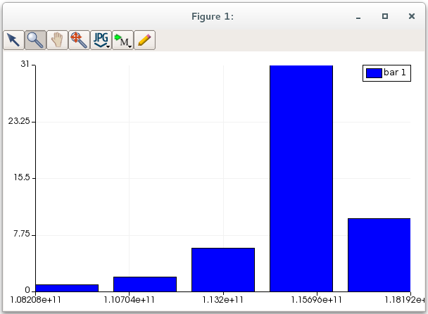Click the shortest bar at 1.08208e+11
Screen dimensions: 428x314
coord(67,288)
